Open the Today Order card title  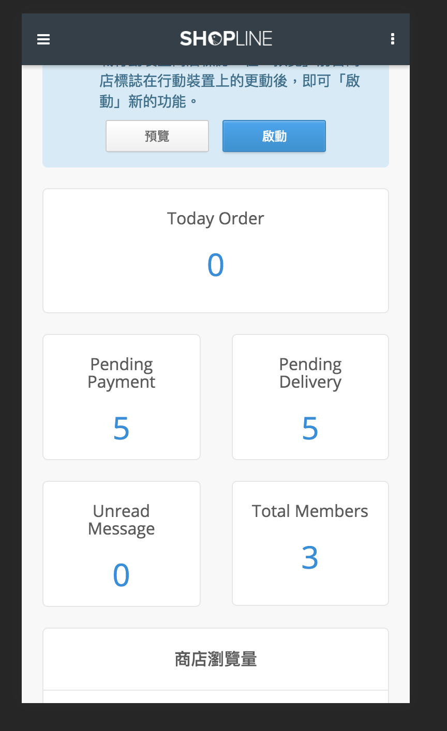pyautogui.click(x=215, y=219)
